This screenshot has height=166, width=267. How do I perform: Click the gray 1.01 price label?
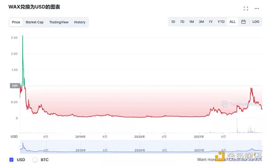(x=15, y=85)
